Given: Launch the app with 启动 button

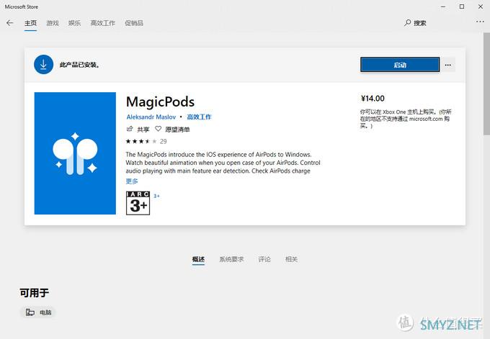Looking at the screenshot, I should (x=400, y=65).
